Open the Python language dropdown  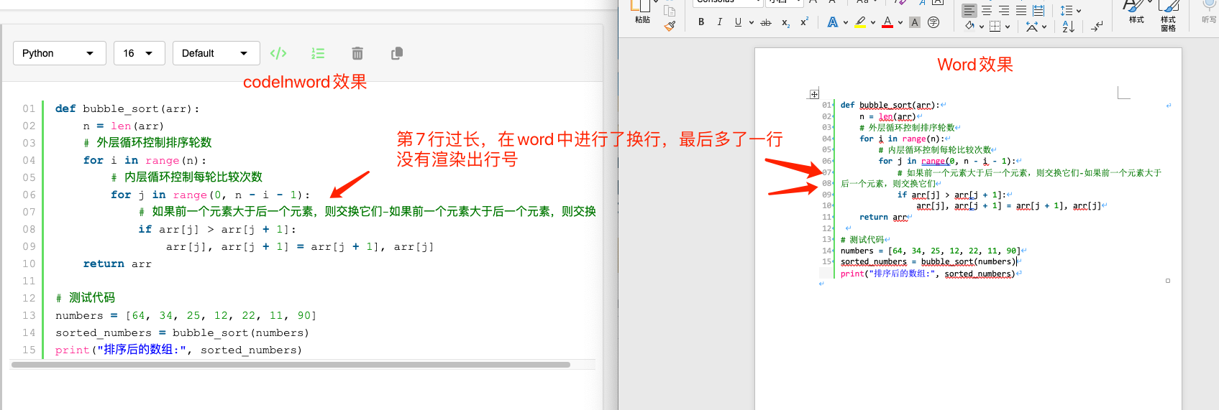tap(60, 53)
